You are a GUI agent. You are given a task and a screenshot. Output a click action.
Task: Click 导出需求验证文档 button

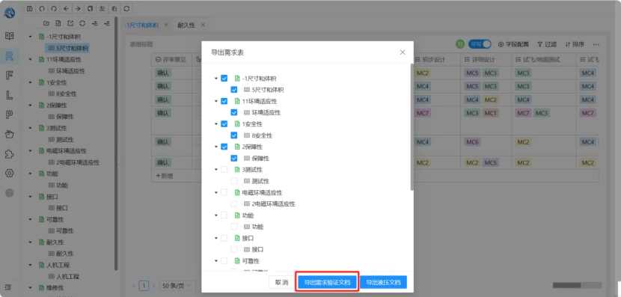(327, 282)
